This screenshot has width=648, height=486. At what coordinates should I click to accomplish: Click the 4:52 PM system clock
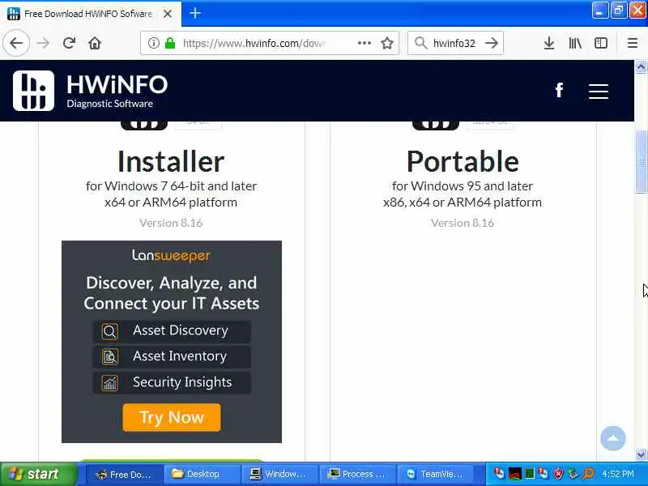tap(618, 474)
